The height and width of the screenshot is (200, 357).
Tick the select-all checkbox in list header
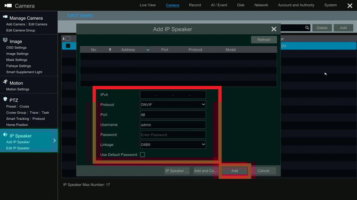[x=68, y=39]
